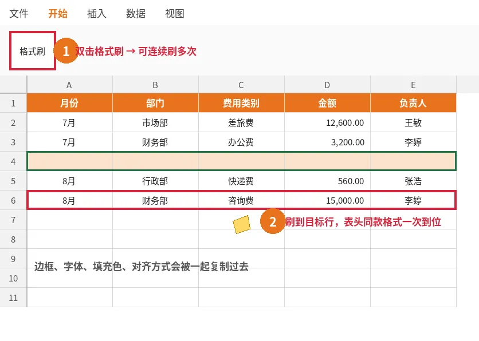
Task: Select row 9 header
Action: coord(13,259)
